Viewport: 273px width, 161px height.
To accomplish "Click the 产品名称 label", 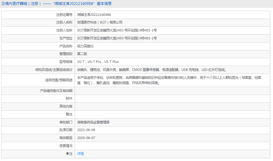I will [x=66, y=46].
